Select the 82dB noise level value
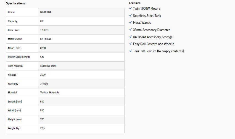Viewport: 235px width, 139px height. [x=43, y=48]
